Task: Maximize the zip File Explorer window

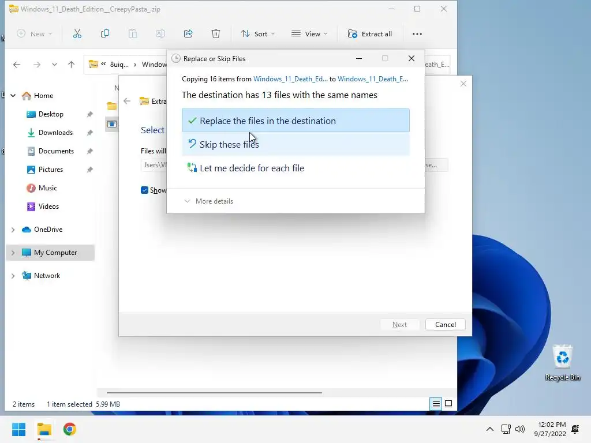Action: tap(417, 9)
